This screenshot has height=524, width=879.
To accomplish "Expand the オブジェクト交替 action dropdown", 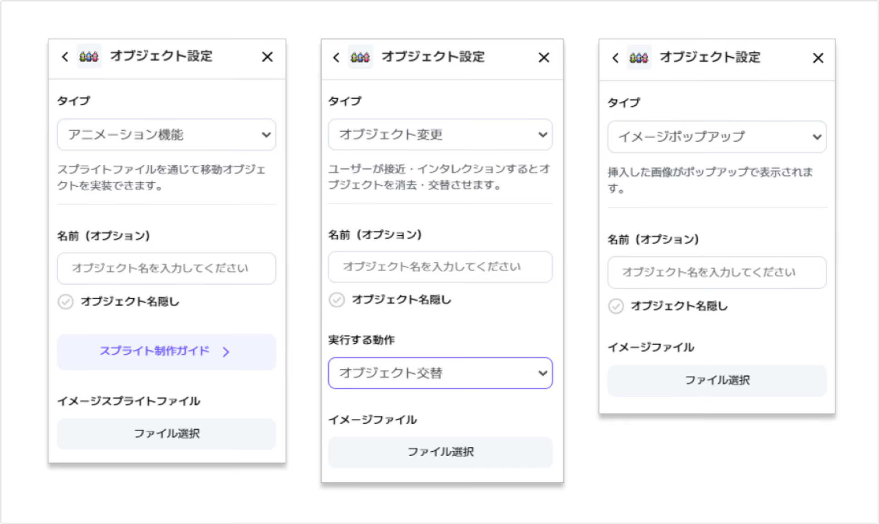I will [440, 373].
